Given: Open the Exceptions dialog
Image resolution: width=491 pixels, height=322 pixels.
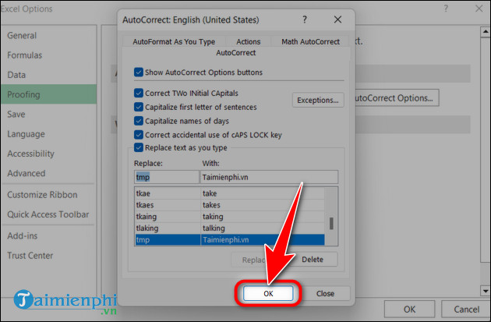Looking at the screenshot, I should click(x=317, y=100).
